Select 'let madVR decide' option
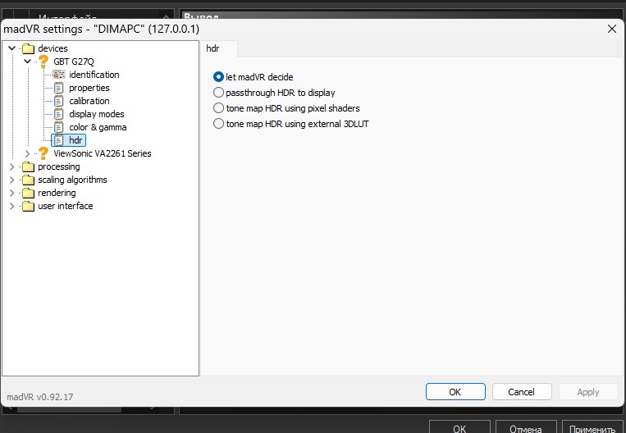The height and width of the screenshot is (433, 626). pos(218,76)
